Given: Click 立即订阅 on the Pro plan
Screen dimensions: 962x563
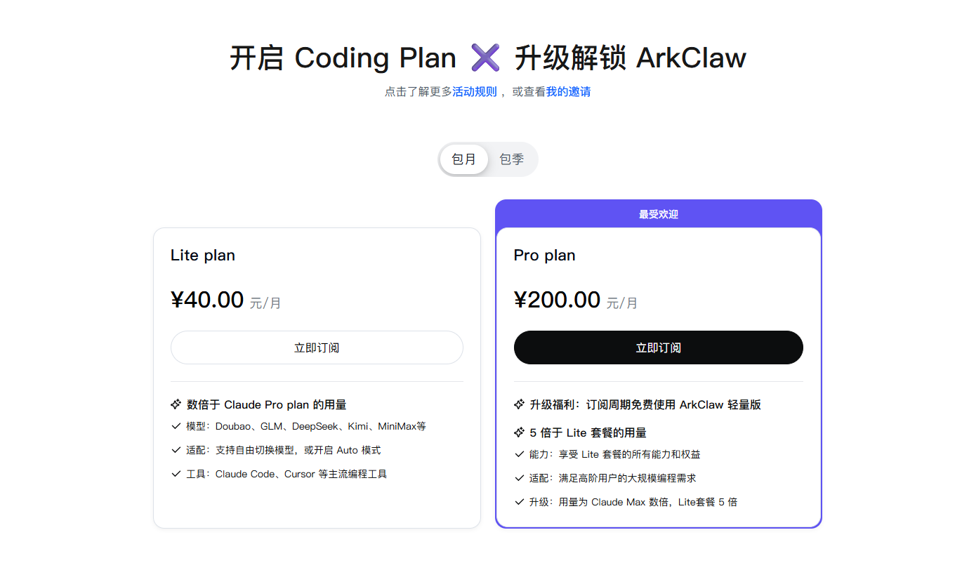Looking at the screenshot, I should [x=658, y=347].
